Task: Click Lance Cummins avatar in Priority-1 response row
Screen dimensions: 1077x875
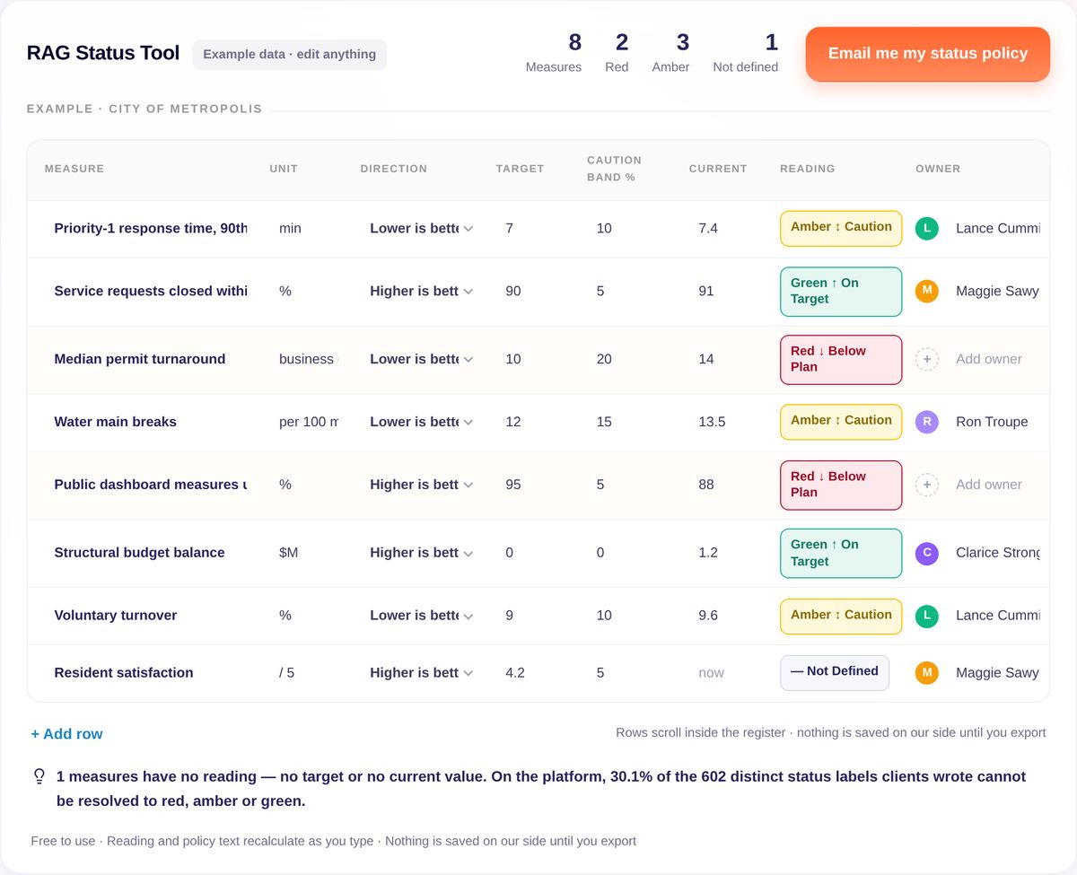Action: pos(927,228)
